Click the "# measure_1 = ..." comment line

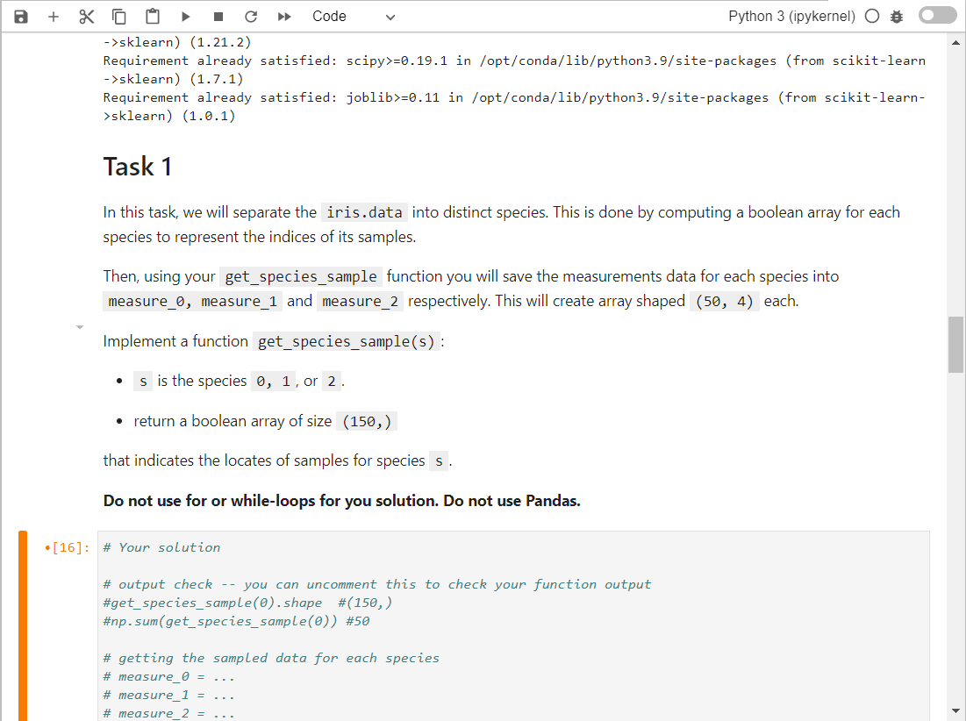(x=168, y=696)
